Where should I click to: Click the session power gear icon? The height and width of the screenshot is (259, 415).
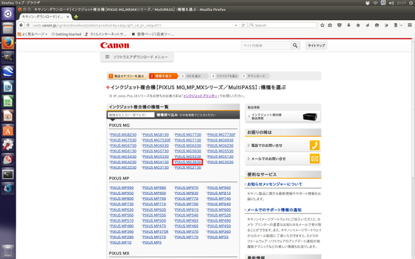coord(411,3)
